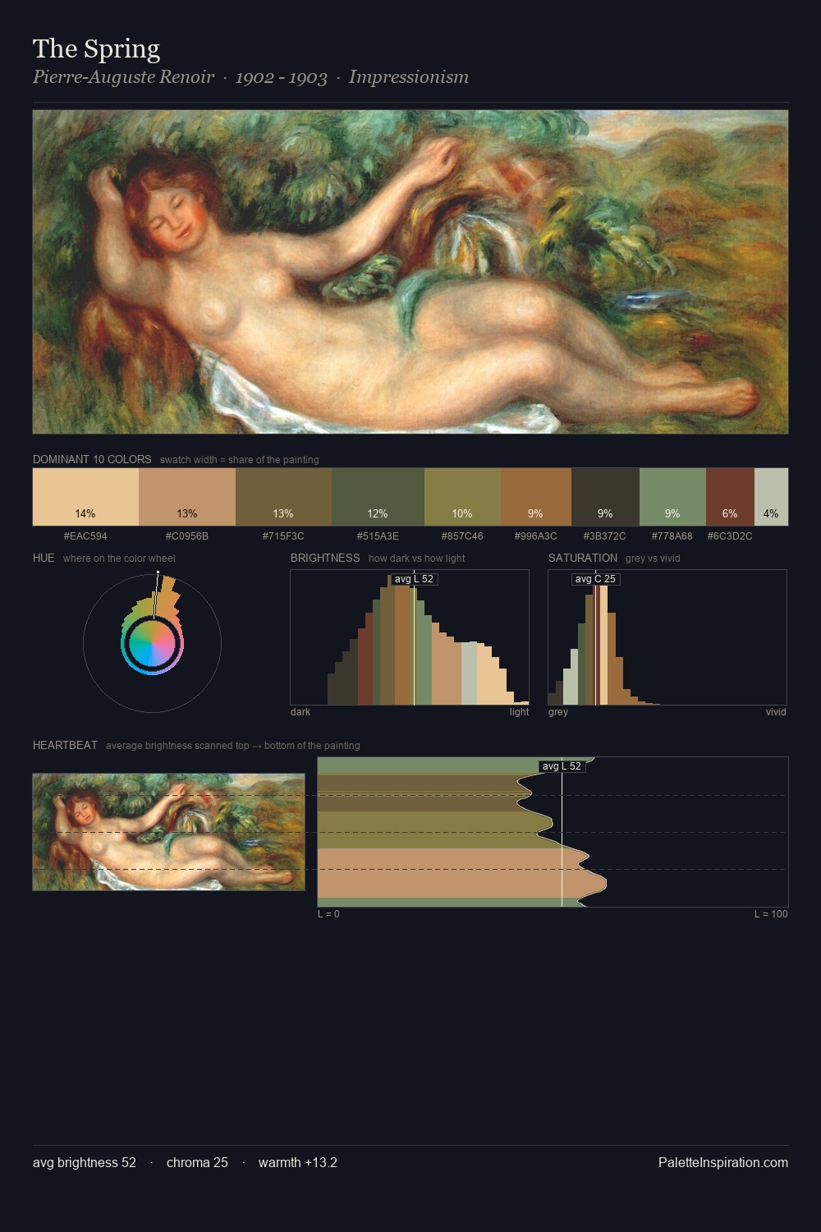Viewport: 821px width, 1232px height.
Task: Click the #715F3C hex code label
Action: point(283,536)
